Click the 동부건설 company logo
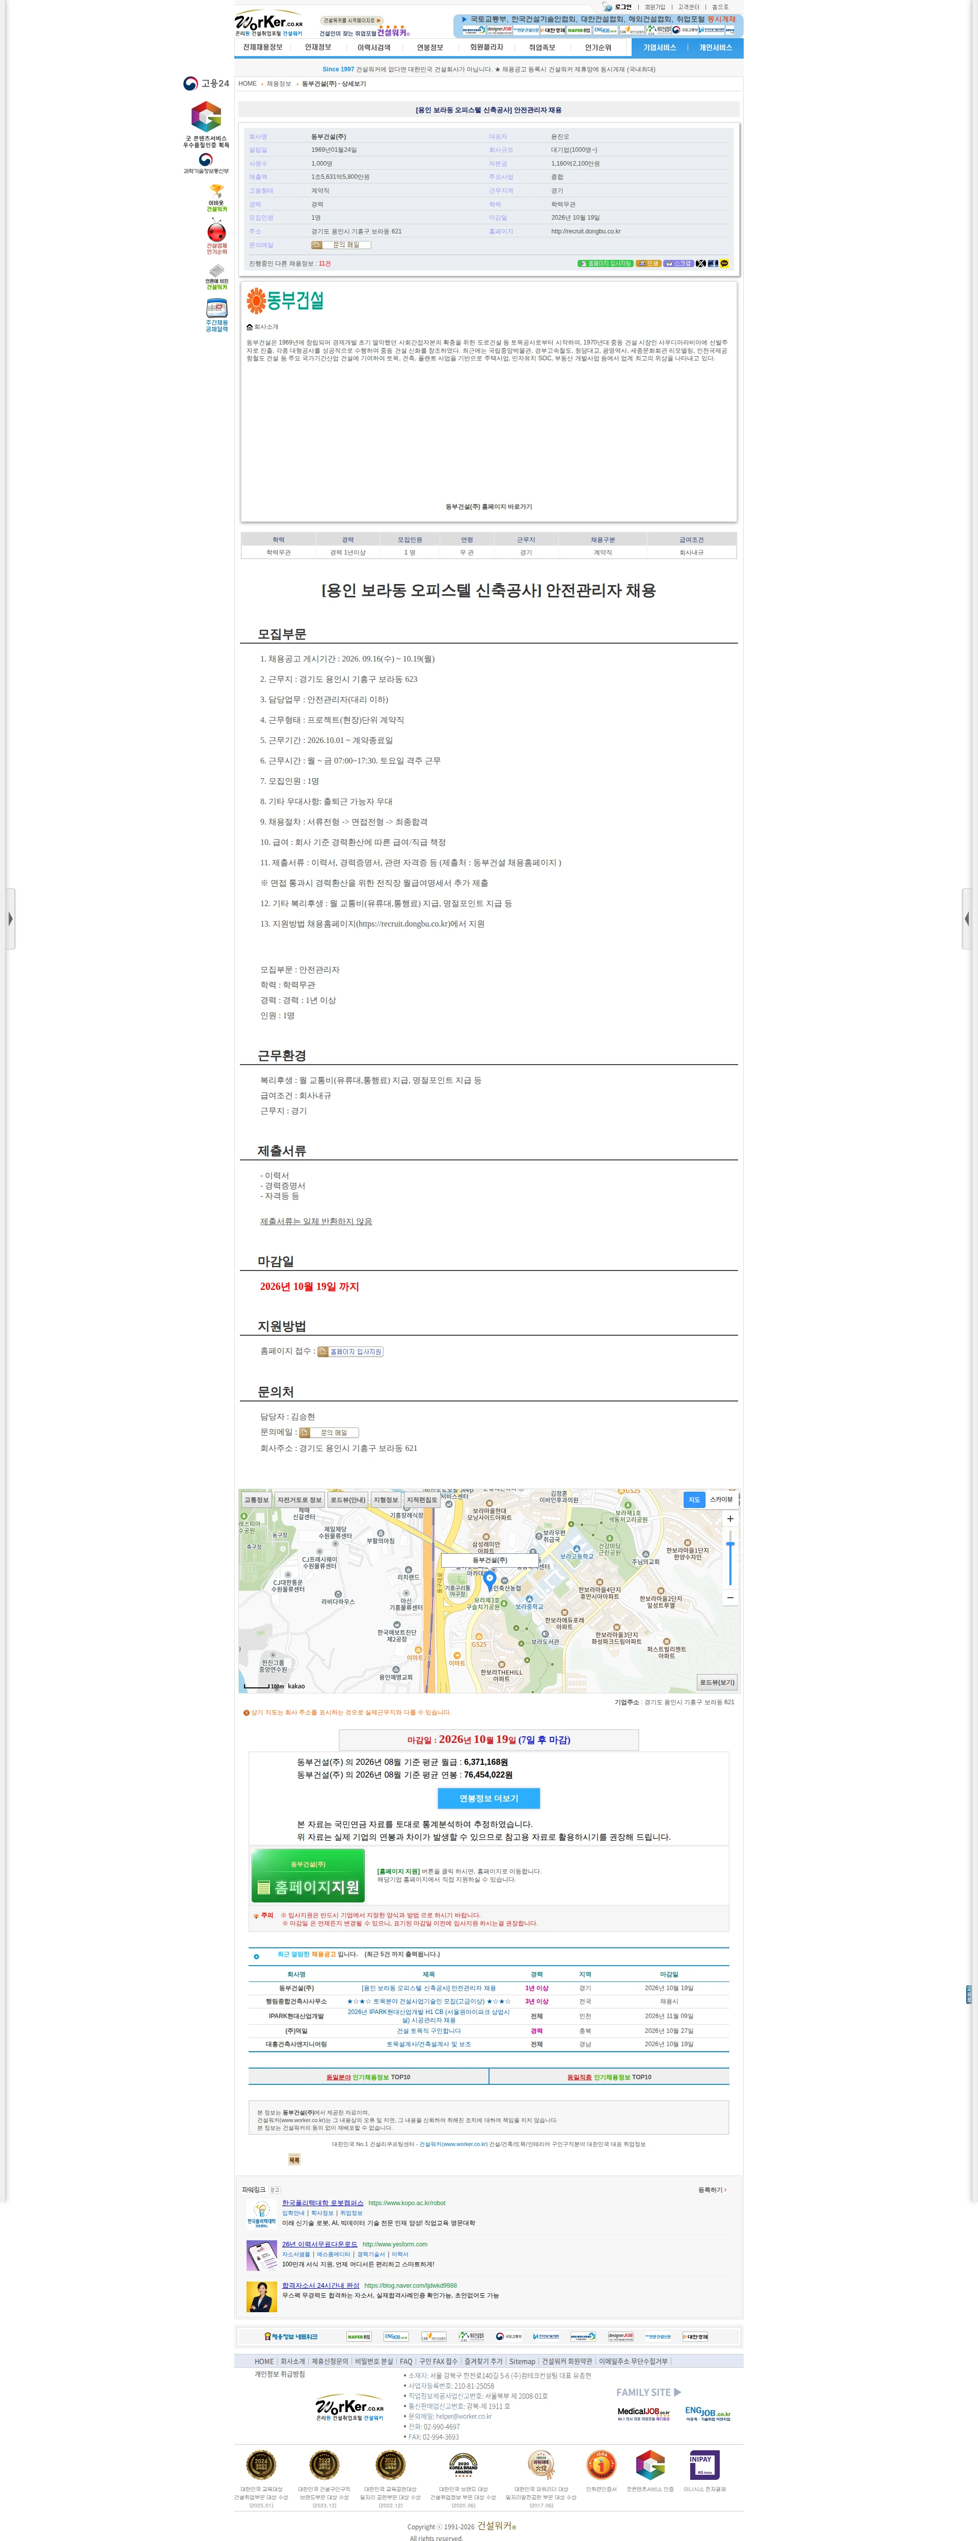The height and width of the screenshot is (2541, 978). (x=285, y=300)
